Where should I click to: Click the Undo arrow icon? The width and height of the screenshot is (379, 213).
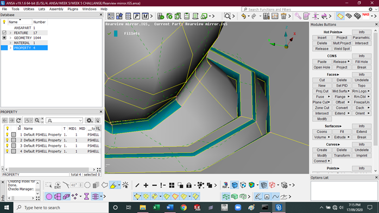[244, 16]
